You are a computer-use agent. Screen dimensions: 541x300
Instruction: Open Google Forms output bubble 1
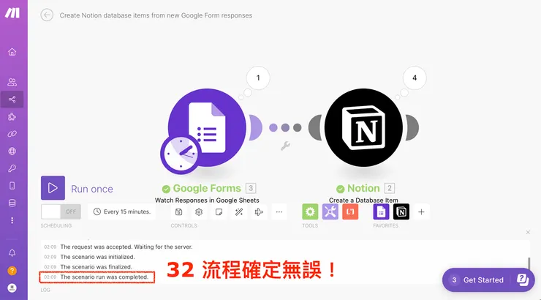point(258,78)
